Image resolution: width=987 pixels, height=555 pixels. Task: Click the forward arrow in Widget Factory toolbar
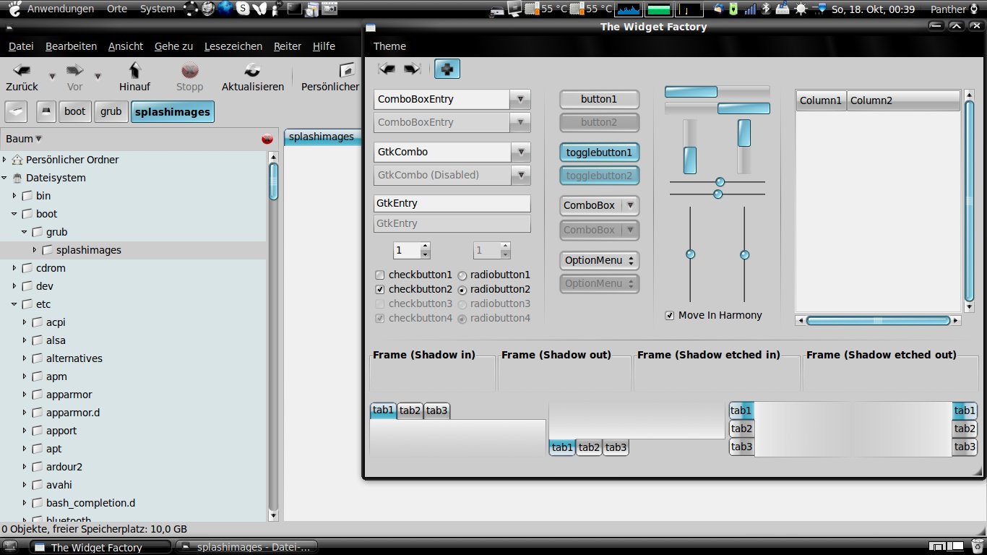pyautogui.click(x=412, y=69)
